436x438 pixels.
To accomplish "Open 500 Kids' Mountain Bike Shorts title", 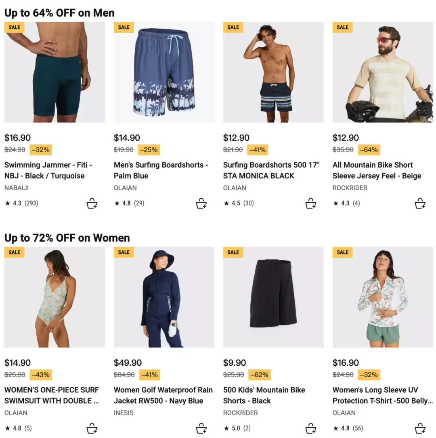I will (x=264, y=395).
